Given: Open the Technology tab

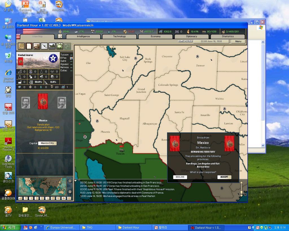Looking at the screenshot, I should click(x=119, y=36).
